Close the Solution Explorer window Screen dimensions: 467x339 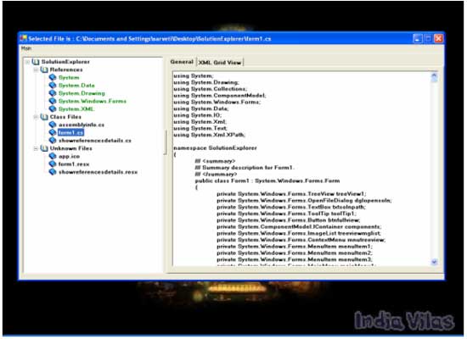pyautogui.click(x=438, y=38)
